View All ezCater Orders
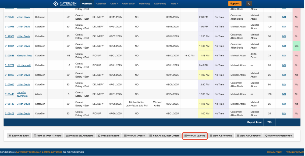 point(164,136)
